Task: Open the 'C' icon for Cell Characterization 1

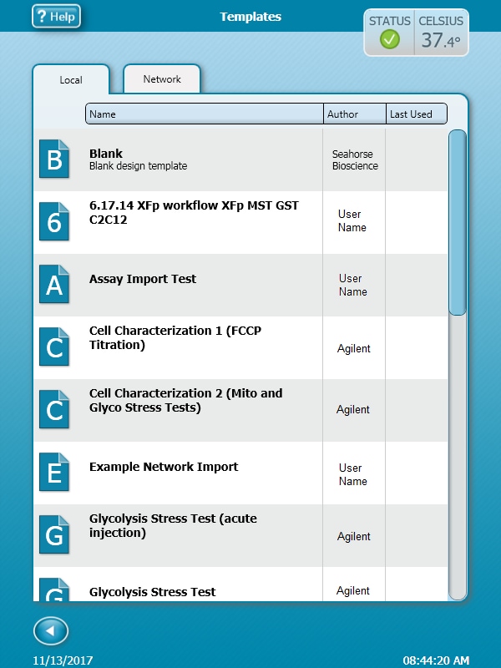Action: tap(54, 347)
